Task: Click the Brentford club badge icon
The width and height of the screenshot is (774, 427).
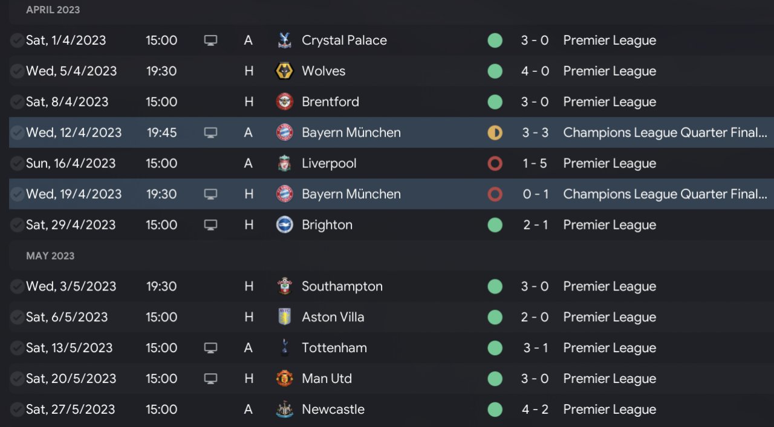Action: tap(284, 102)
